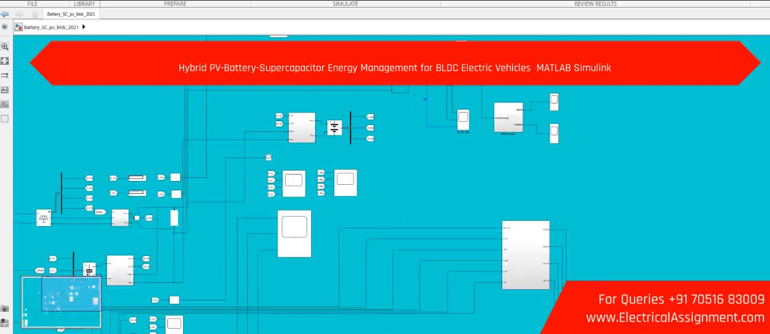Go back using the blue back arrow

click(5, 14)
